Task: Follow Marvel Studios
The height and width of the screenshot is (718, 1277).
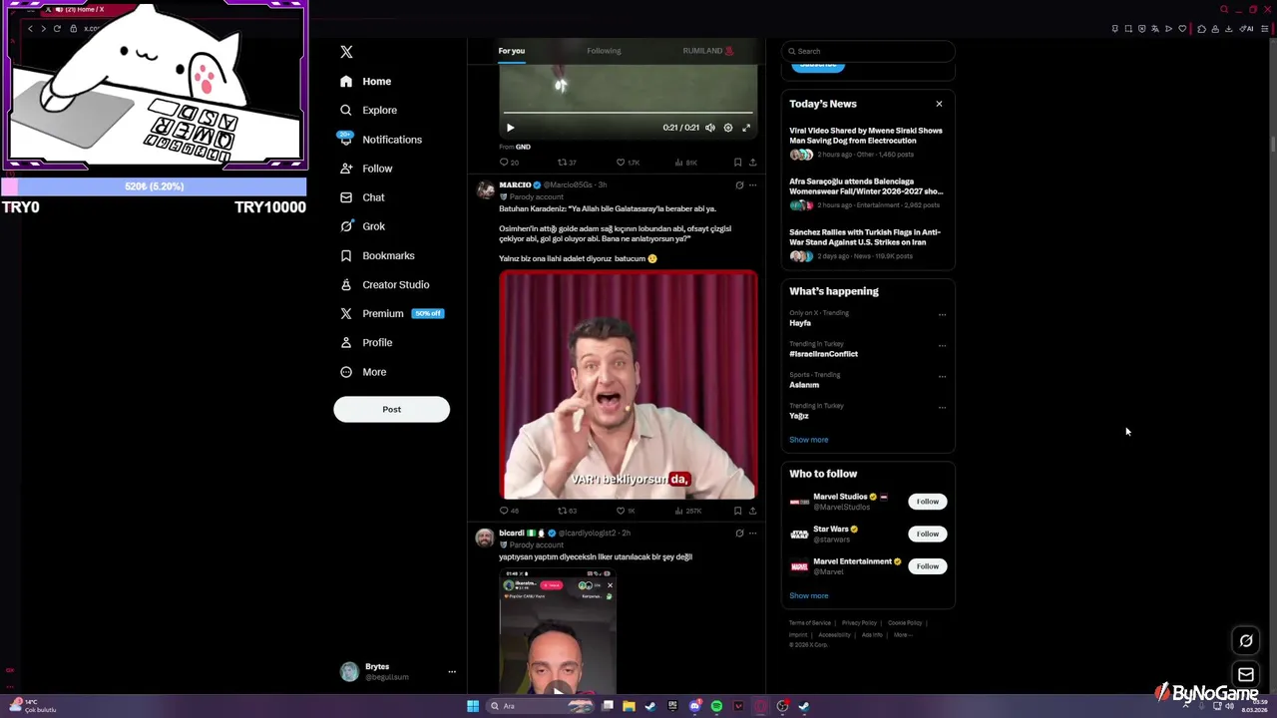Action: click(927, 502)
